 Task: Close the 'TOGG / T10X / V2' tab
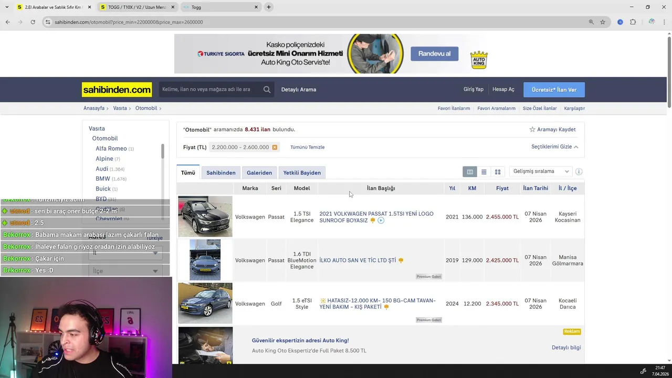tap(172, 7)
